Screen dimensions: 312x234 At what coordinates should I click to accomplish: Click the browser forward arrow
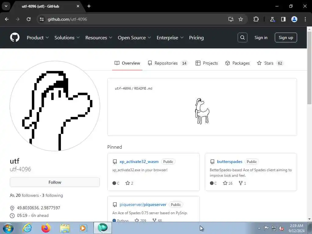click(17, 19)
